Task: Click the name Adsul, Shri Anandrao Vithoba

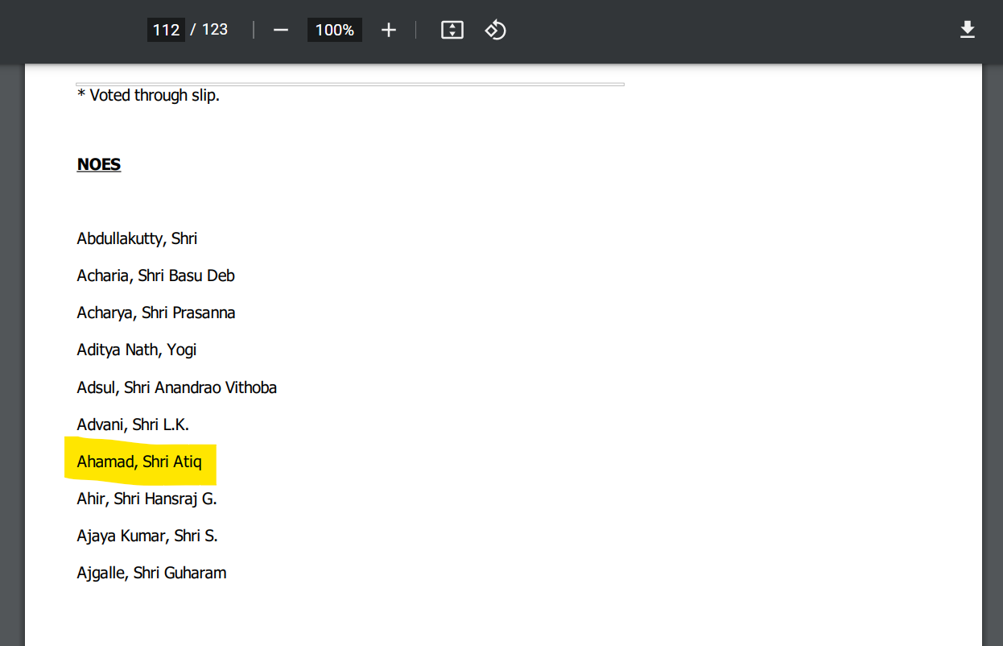Action: click(177, 387)
